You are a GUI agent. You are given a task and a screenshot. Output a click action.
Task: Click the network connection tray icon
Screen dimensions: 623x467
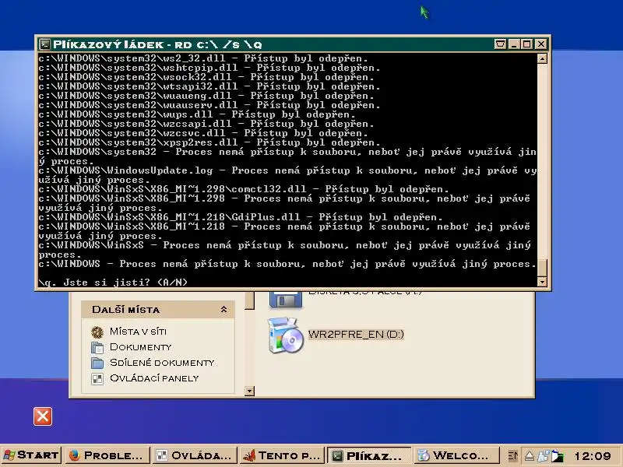click(543, 456)
